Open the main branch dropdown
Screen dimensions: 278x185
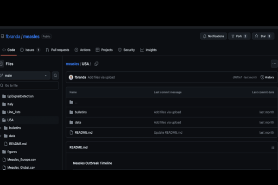(25, 75)
